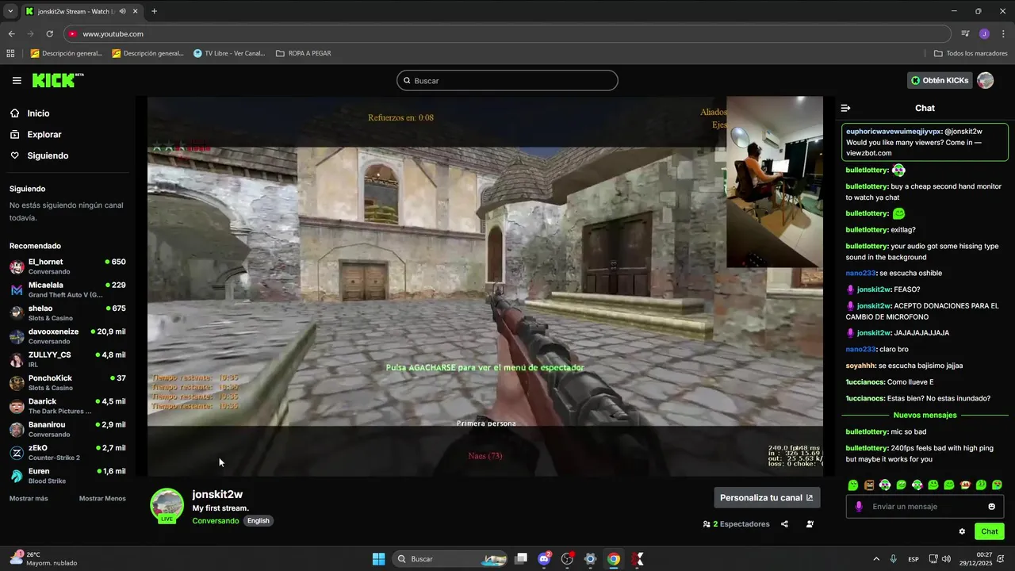Screen dimensions: 1015x571
Task: Open Conversando category link
Action: tap(215, 521)
